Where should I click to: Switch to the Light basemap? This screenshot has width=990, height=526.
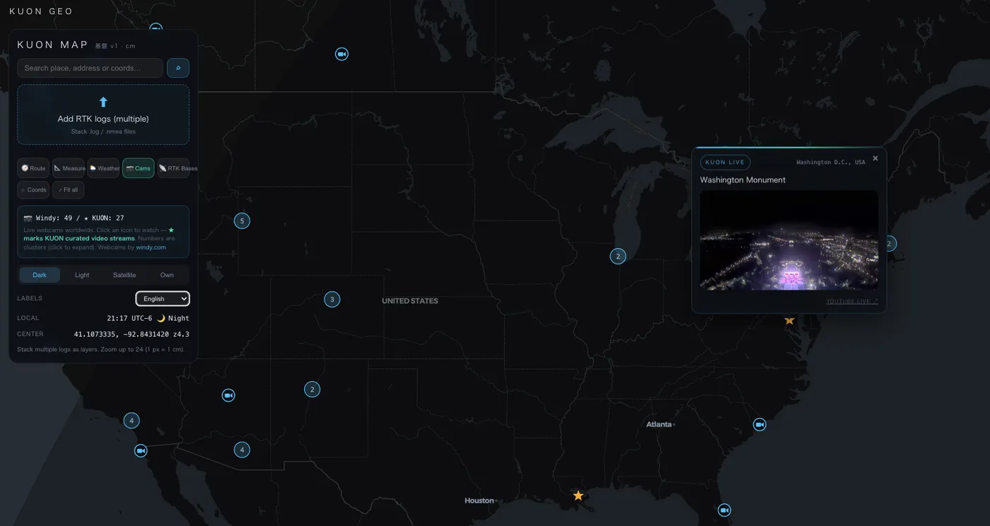coord(82,275)
